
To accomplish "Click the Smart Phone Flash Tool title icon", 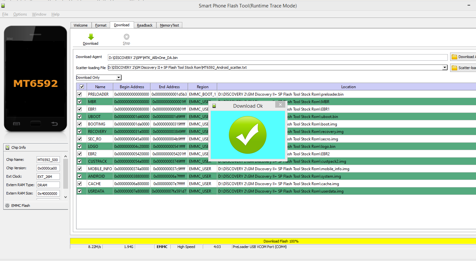I will (x=3, y=6).
